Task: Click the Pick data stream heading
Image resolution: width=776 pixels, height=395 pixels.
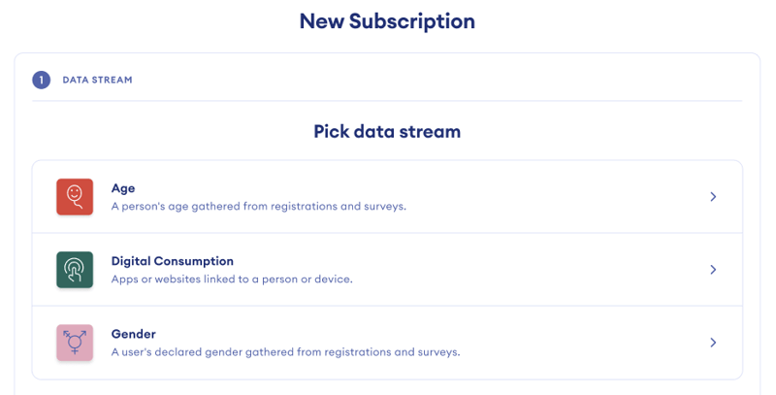Action: (x=387, y=132)
